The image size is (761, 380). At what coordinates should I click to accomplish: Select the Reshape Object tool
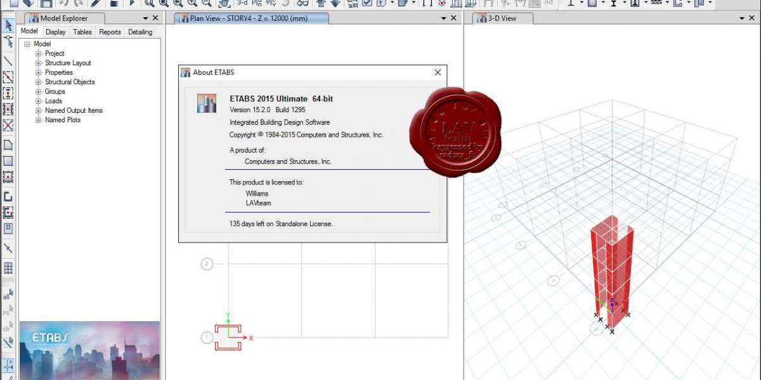pos(8,42)
